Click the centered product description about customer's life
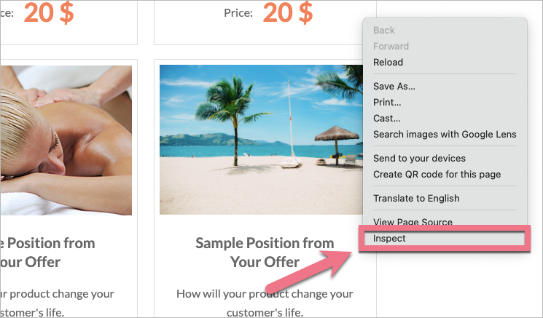 (x=265, y=303)
